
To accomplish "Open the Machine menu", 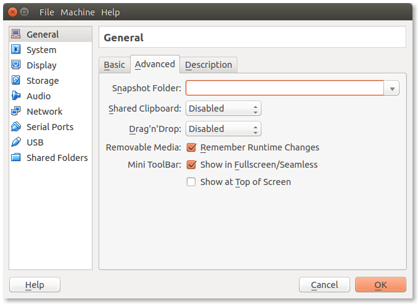I will [78, 12].
